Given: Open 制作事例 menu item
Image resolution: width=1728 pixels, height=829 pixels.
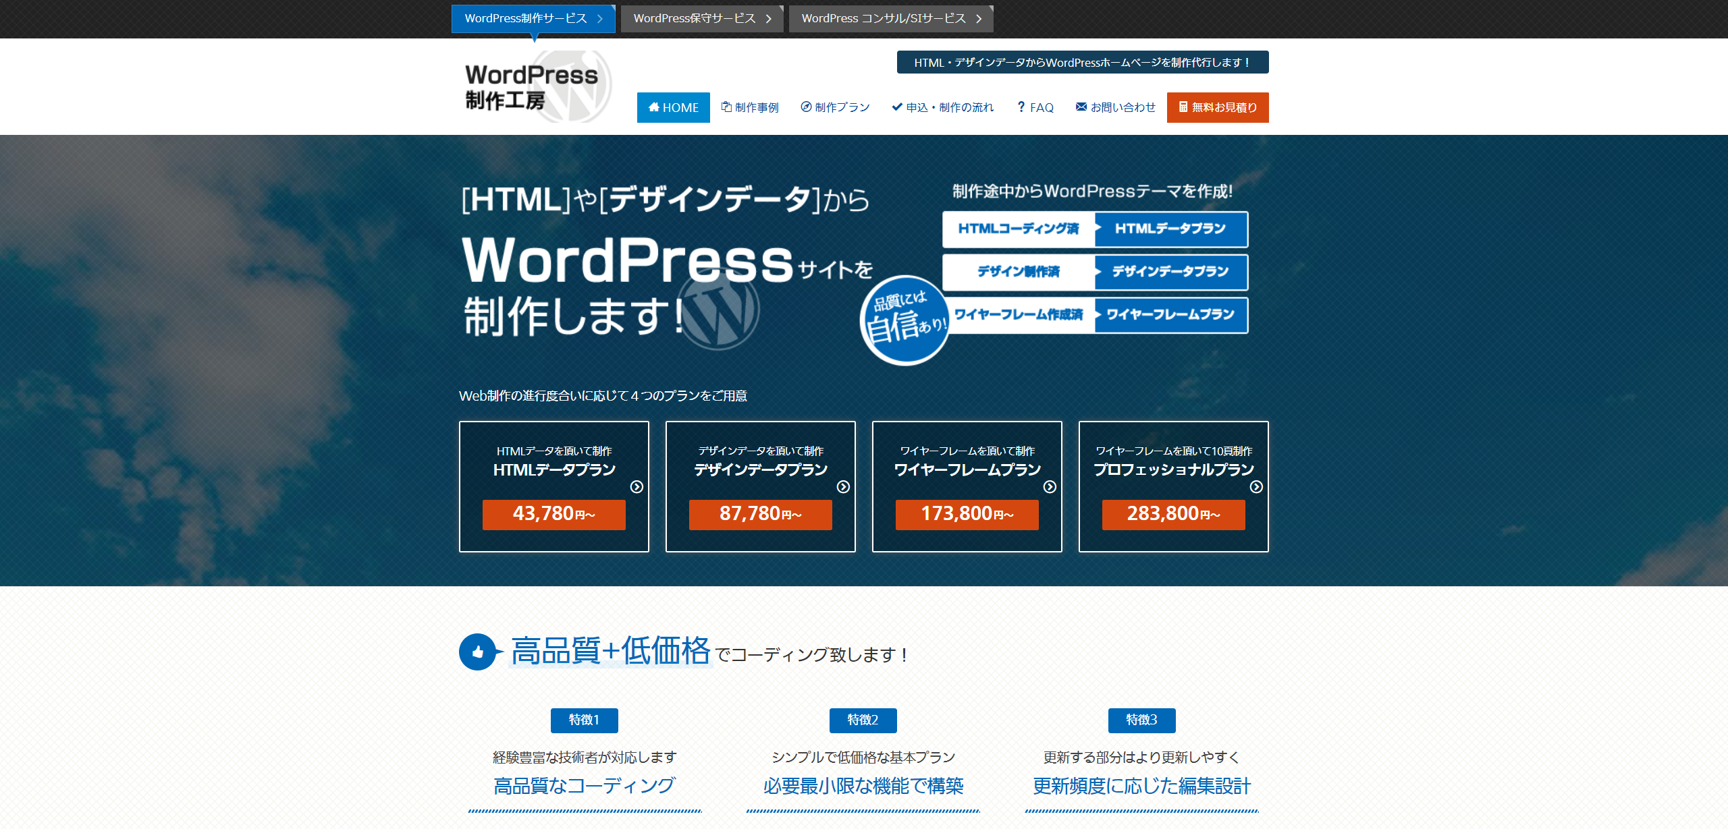Looking at the screenshot, I should click(750, 108).
